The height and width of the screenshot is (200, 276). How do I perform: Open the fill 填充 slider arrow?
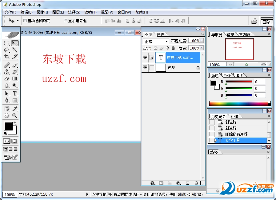pos(201,48)
